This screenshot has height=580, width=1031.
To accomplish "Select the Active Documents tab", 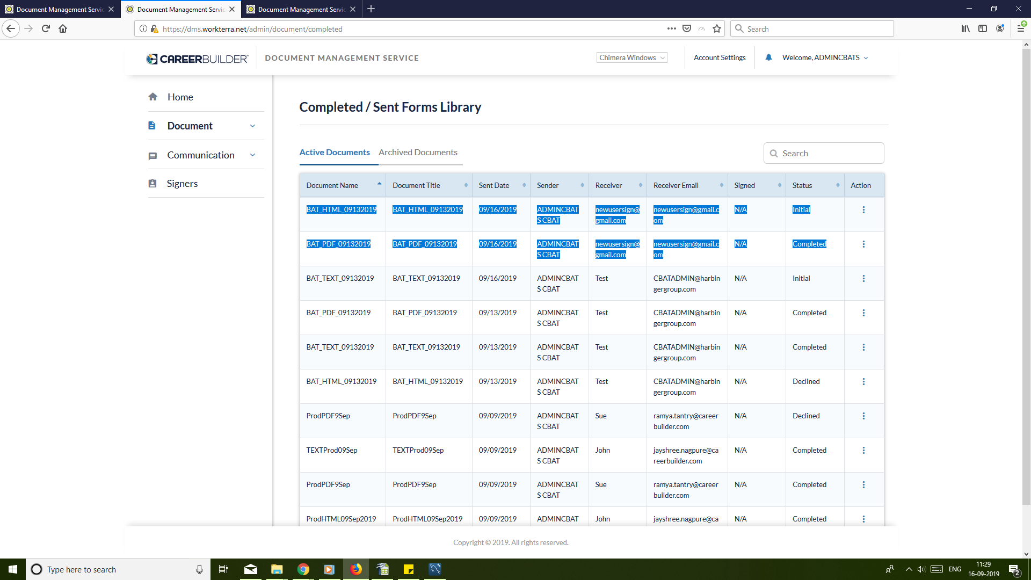I will [x=335, y=153].
